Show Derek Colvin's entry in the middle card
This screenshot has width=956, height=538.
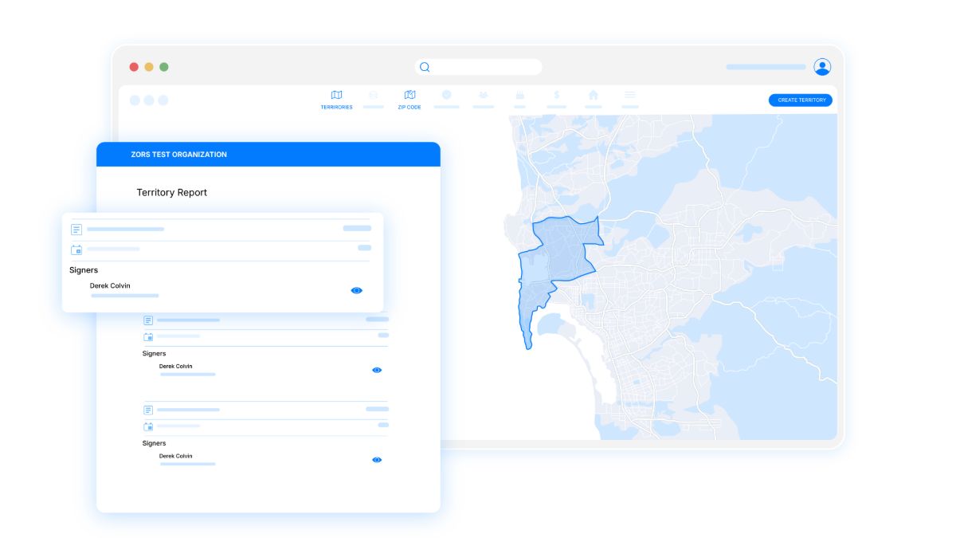tap(376, 369)
